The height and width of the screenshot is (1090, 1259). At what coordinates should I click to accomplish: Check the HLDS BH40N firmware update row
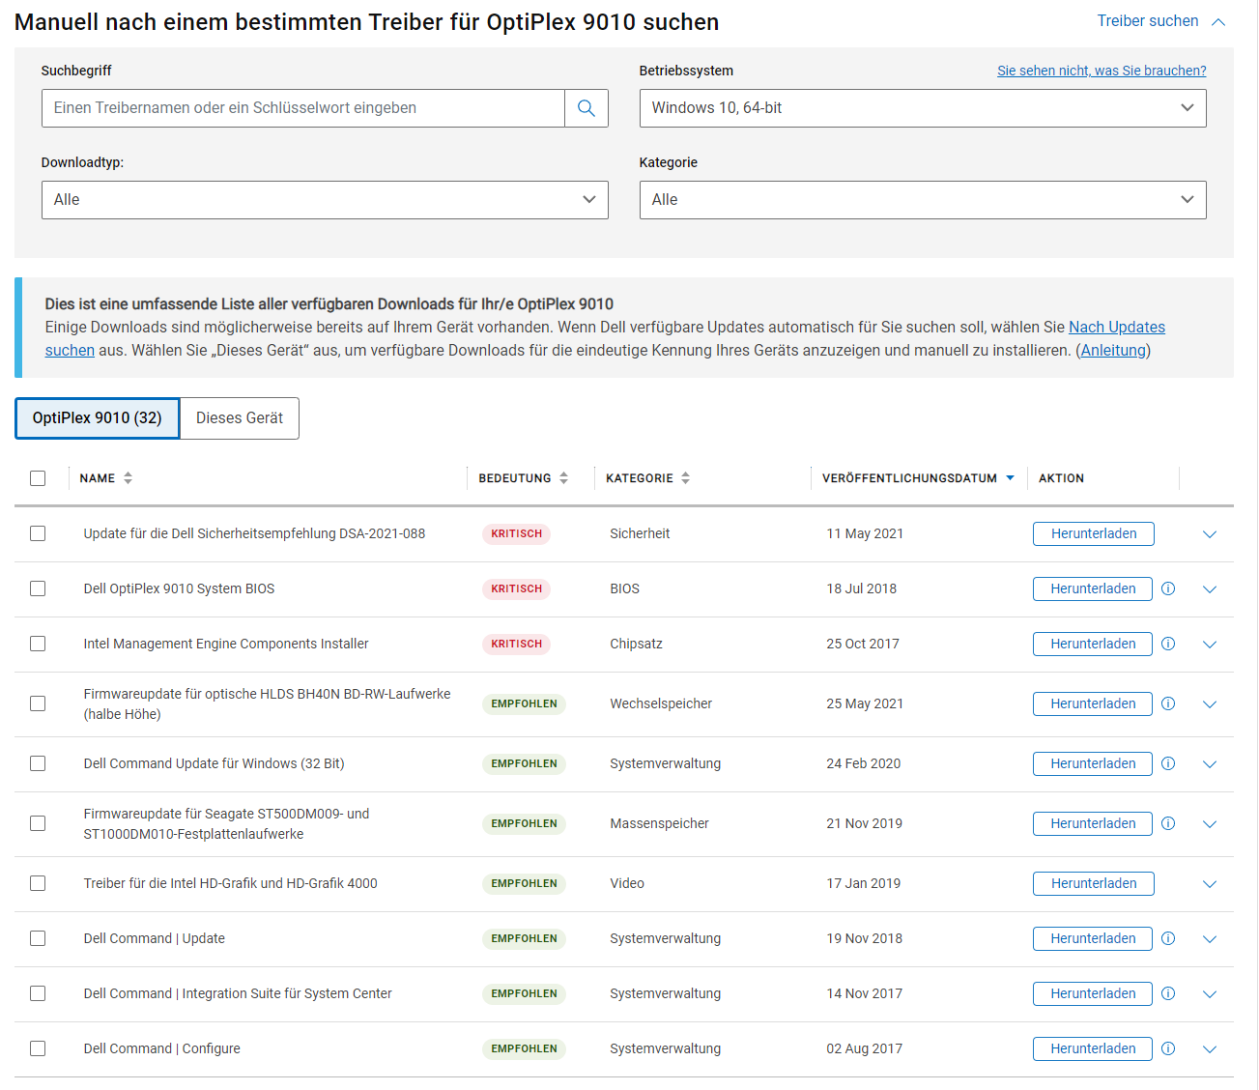(38, 703)
